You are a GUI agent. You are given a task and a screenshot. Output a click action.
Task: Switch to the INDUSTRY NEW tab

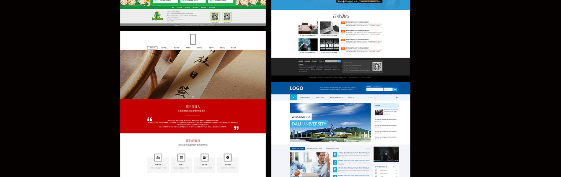tap(298, 149)
